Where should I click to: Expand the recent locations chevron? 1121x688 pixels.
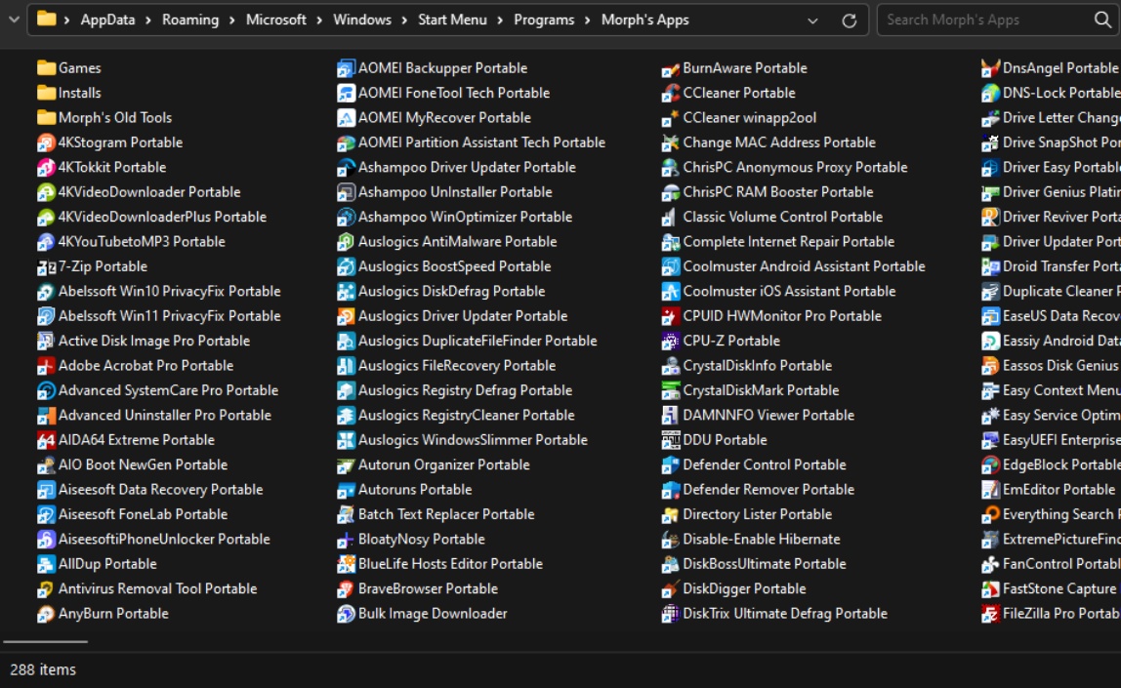(14, 20)
